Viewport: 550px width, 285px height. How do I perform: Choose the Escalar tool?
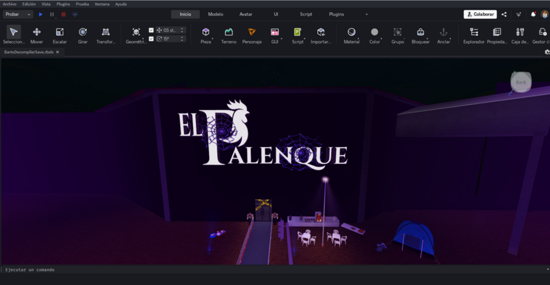pyautogui.click(x=59, y=32)
